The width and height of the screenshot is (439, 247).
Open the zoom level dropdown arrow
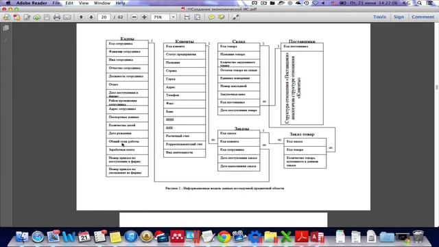coord(174,17)
